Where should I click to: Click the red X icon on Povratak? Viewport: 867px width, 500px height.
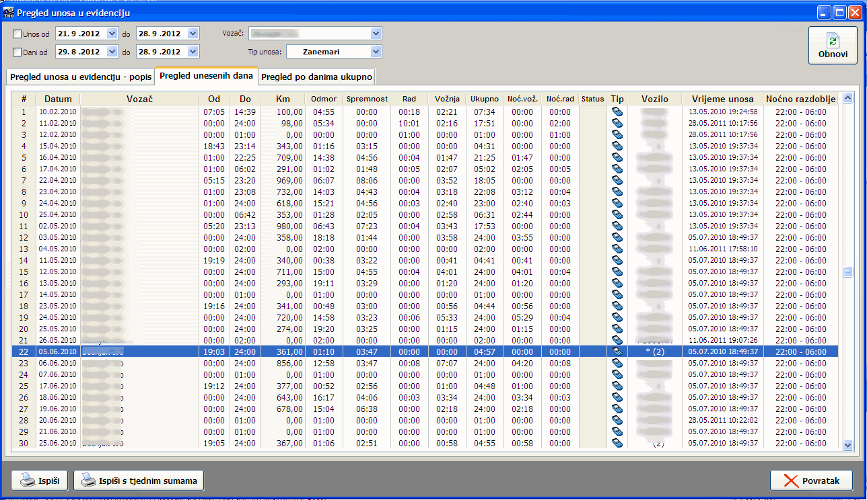click(x=790, y=481)
